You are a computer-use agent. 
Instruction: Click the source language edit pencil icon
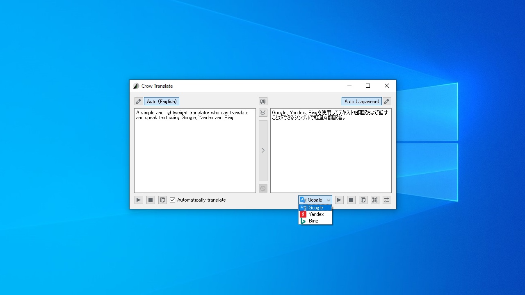tap(139, 101)
